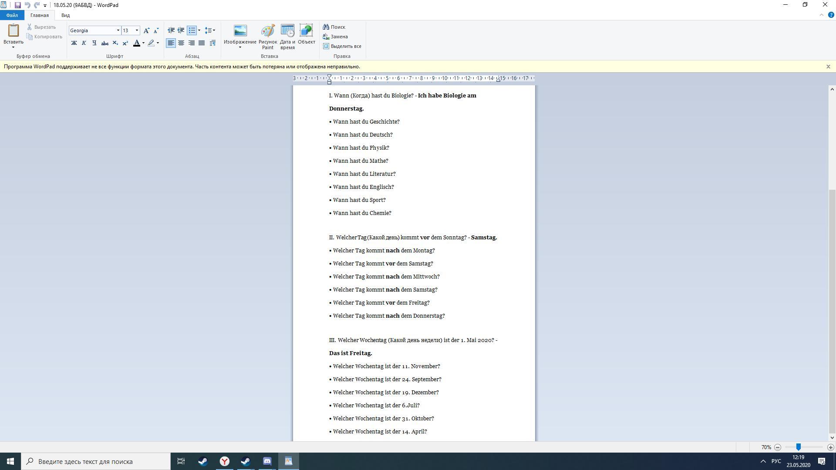Click the Замена replace button
836x470 pixels.
pos(335,37)
